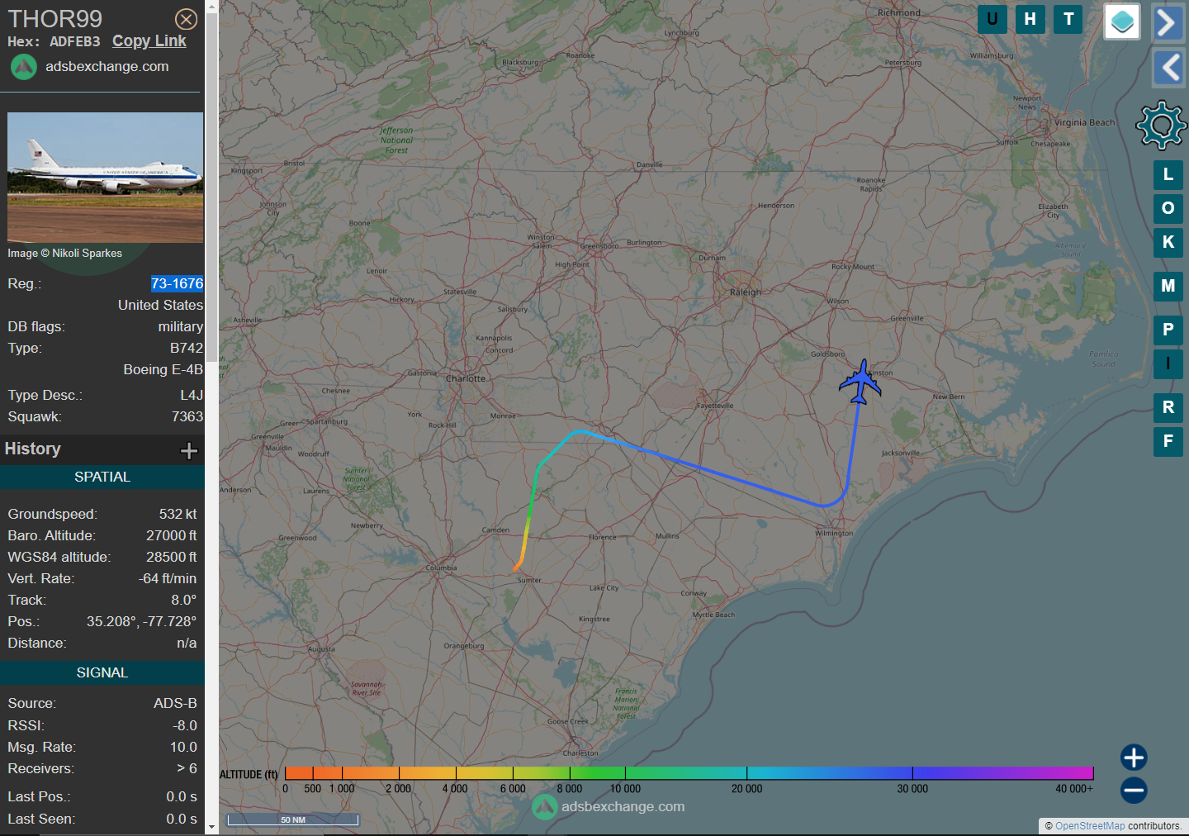1189x836 pixels.
Task: Click the 50 NM map scale bar
Action: tap(293, 819)
